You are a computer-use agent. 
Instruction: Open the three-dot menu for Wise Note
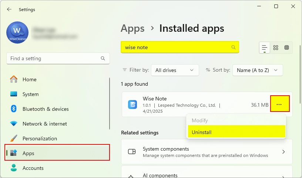click(x=280, y=104)
